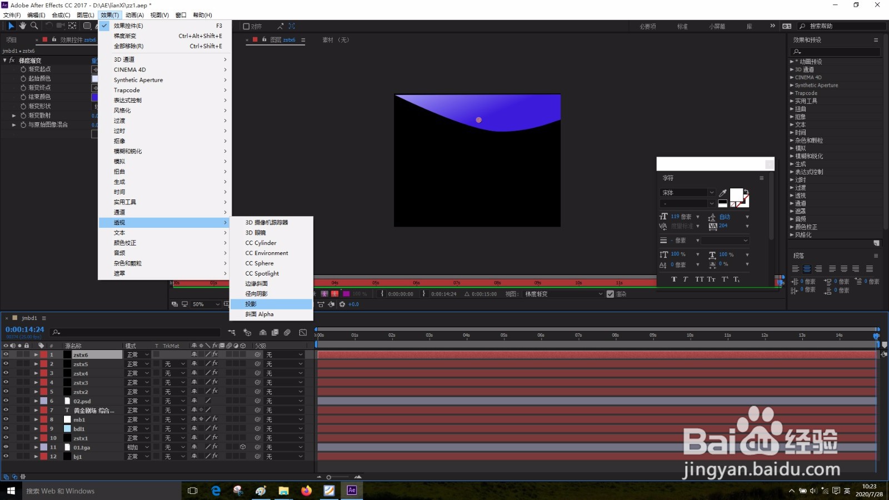Open parent dropdown for layer 01.tga

tap(284, 447)
